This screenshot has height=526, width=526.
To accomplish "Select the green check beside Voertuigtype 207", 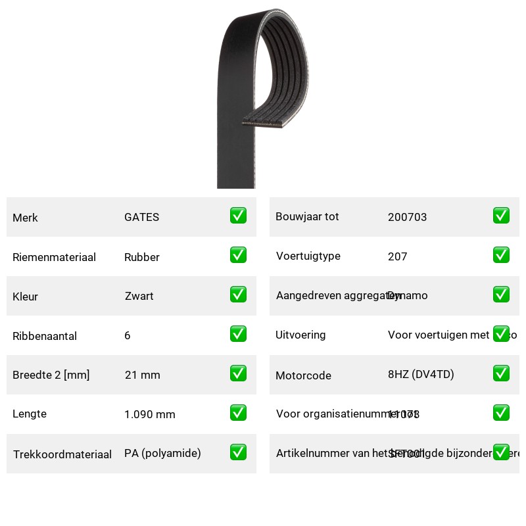I will tap(501, 255).
